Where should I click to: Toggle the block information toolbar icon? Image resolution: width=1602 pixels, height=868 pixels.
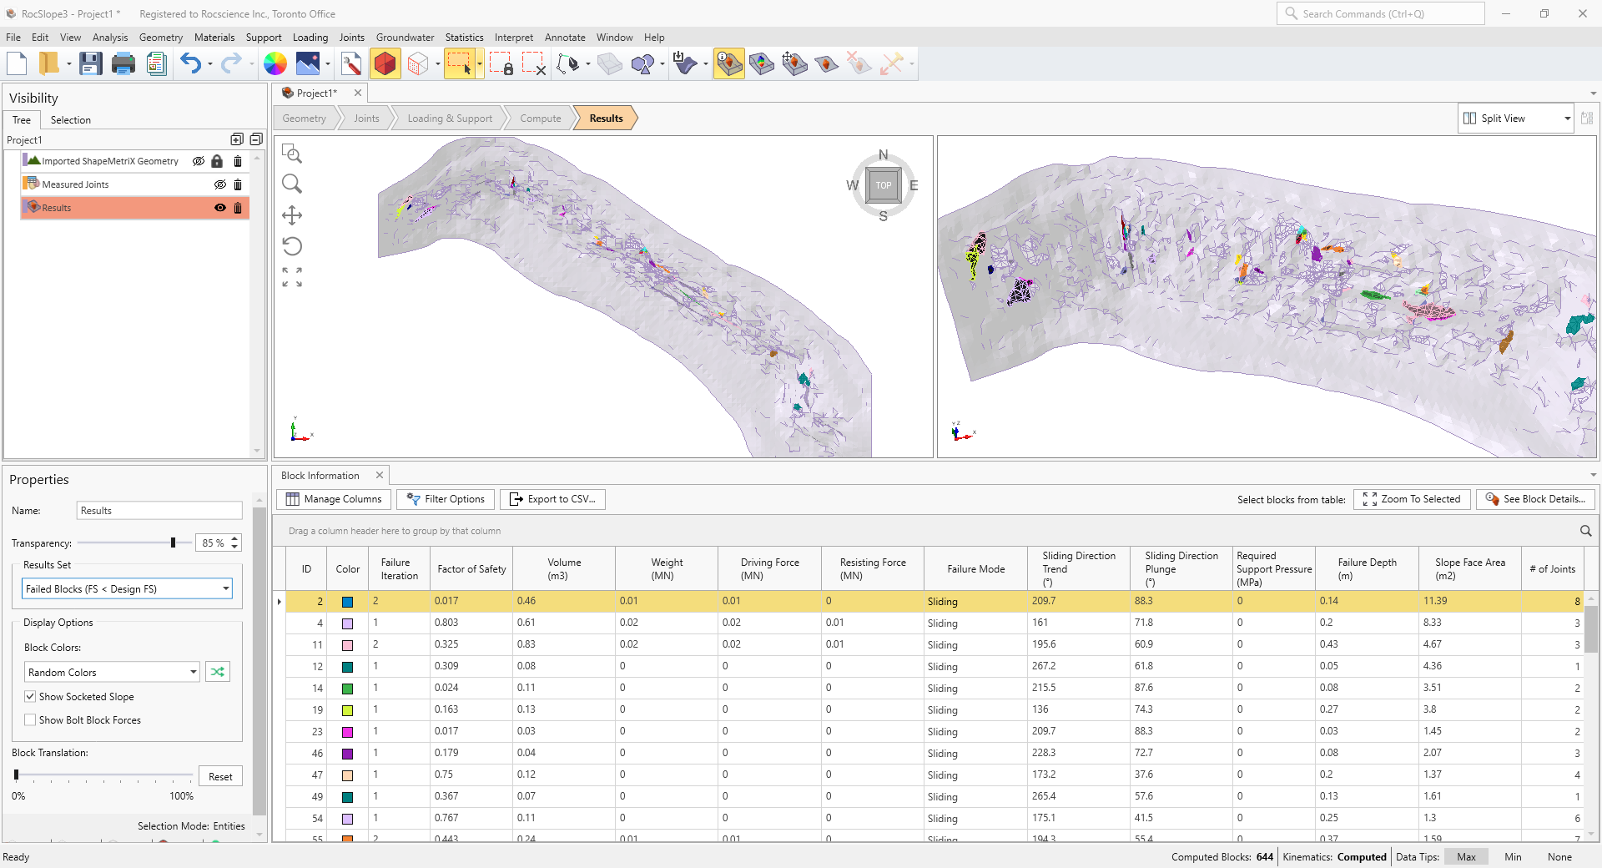729,63
